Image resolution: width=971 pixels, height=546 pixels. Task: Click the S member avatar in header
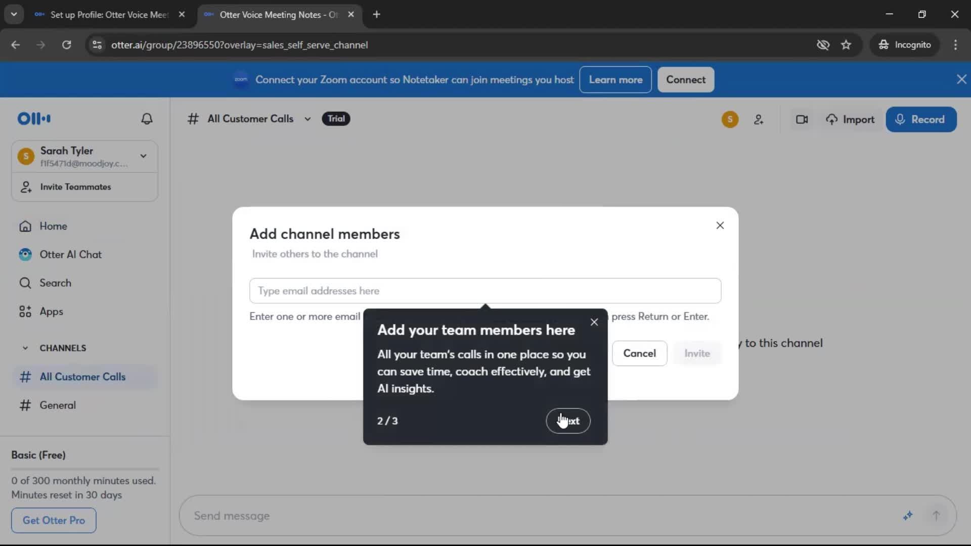(730, 120)
